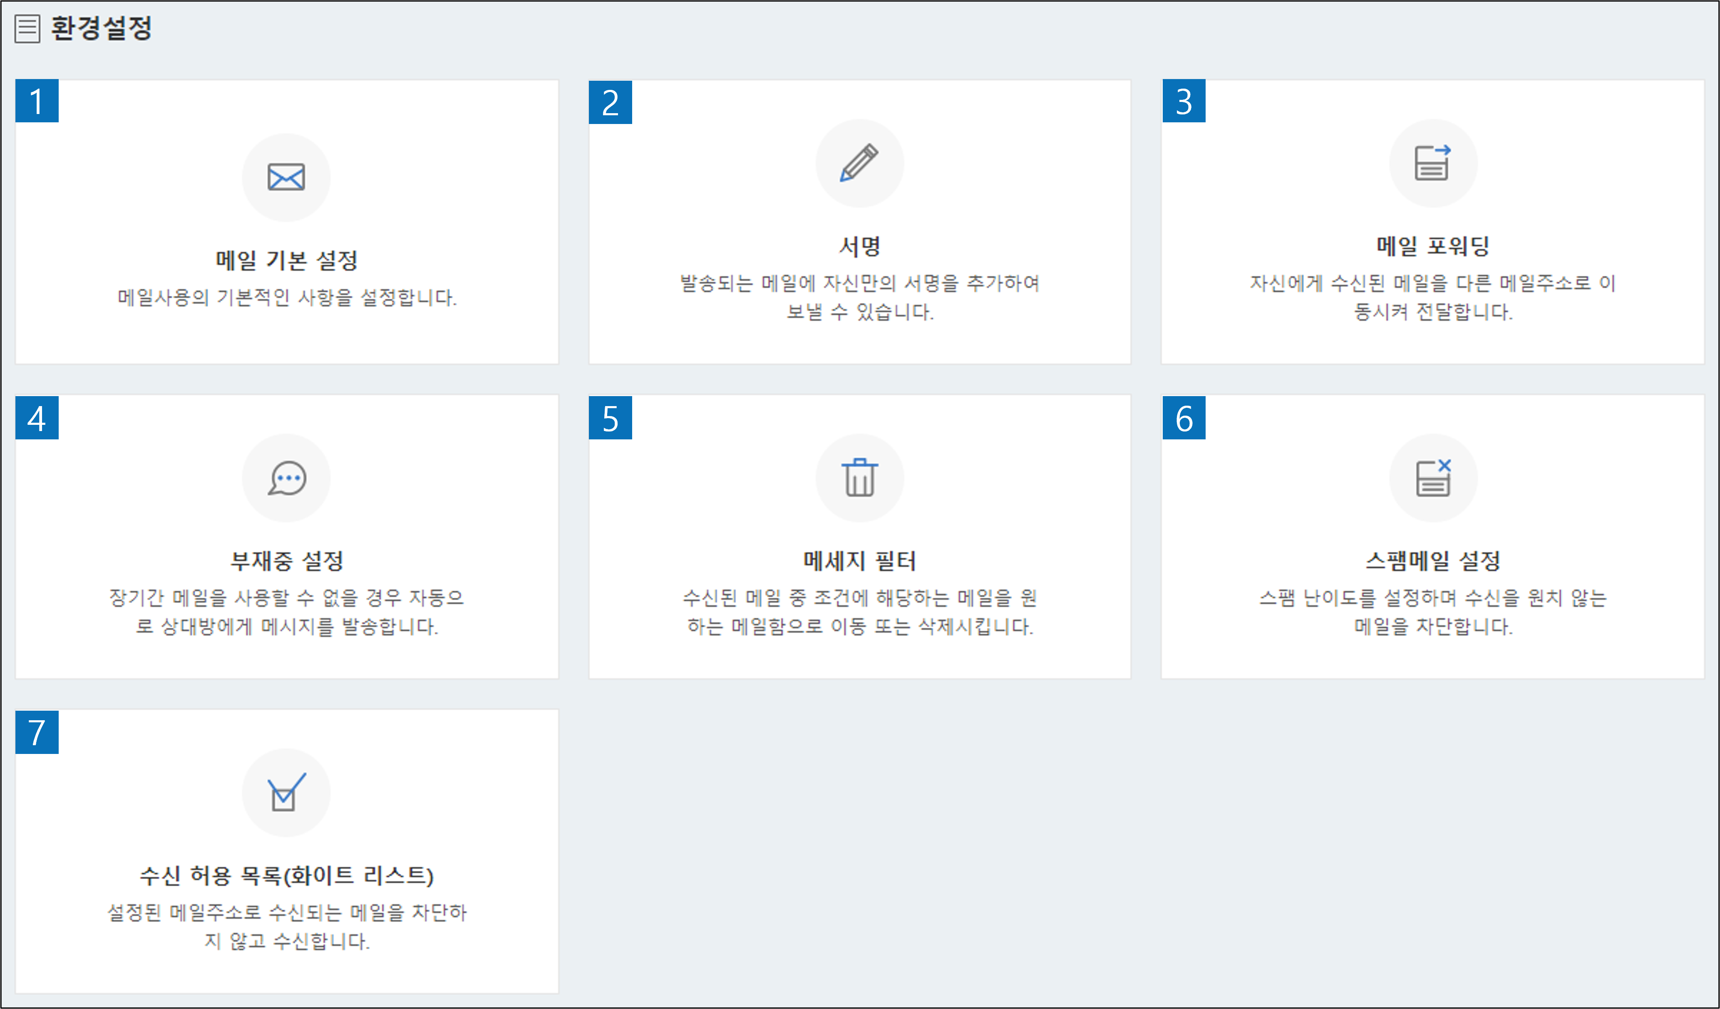Click the speech bubble icon for 부재중 설정
This screenshot has height=1009, width=1720.
tap(287, 478)
